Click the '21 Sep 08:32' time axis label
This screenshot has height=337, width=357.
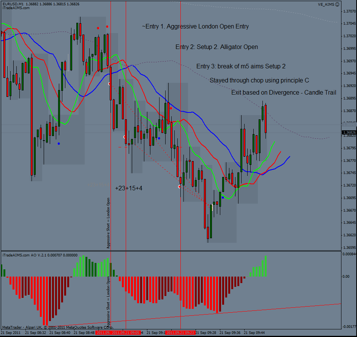click(36, 333)
